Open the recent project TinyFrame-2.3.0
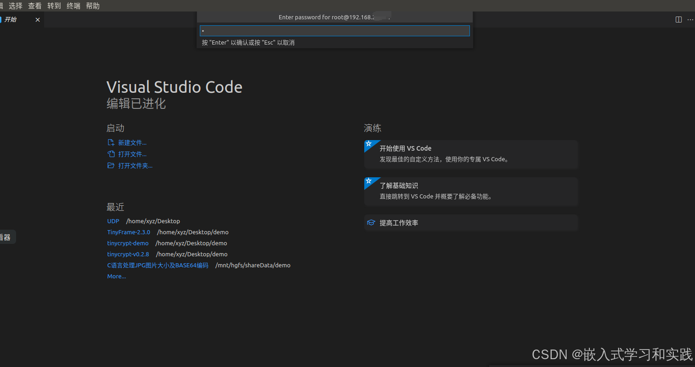 [129, 232]
